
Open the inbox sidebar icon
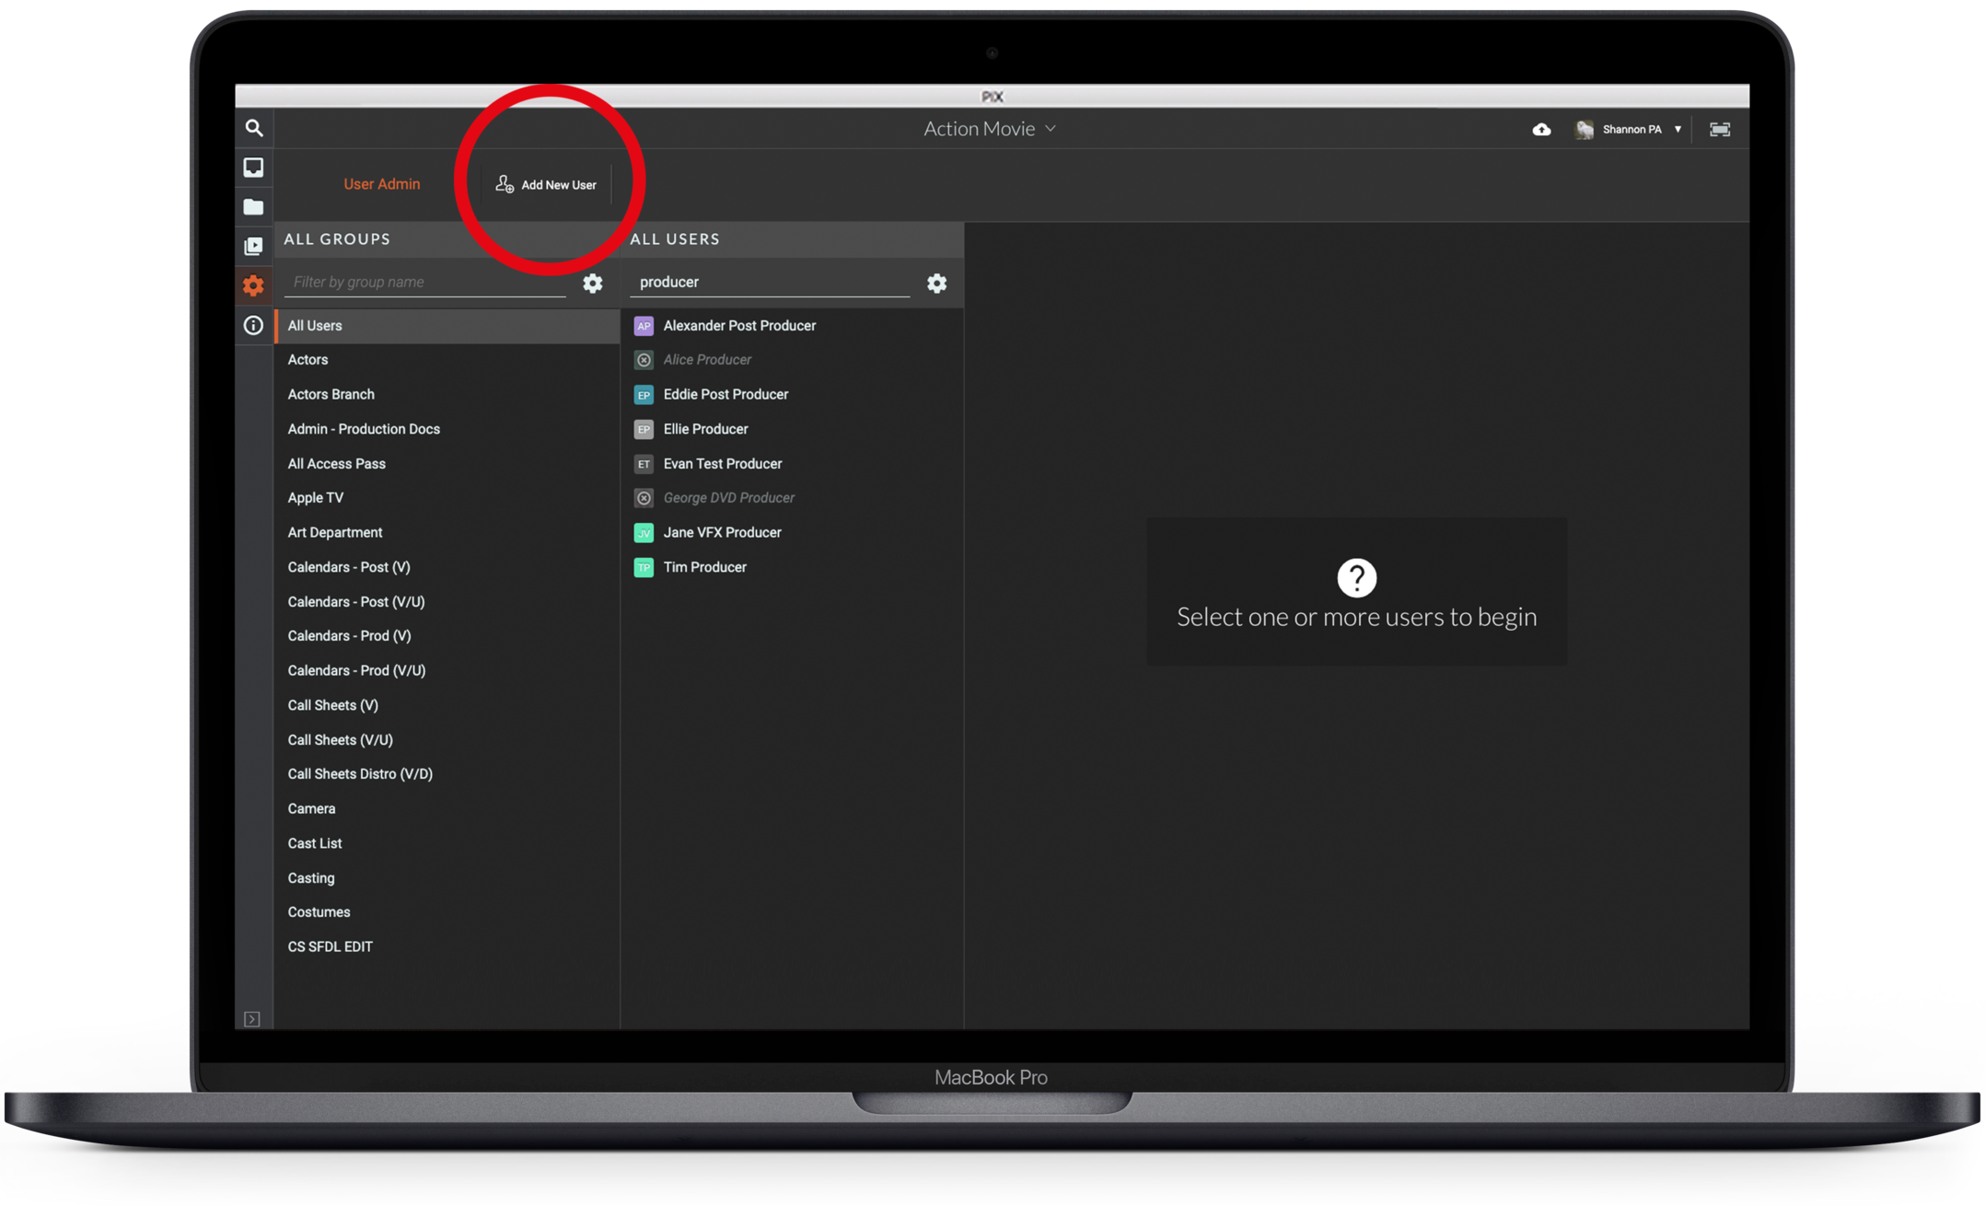coord(253,168)
